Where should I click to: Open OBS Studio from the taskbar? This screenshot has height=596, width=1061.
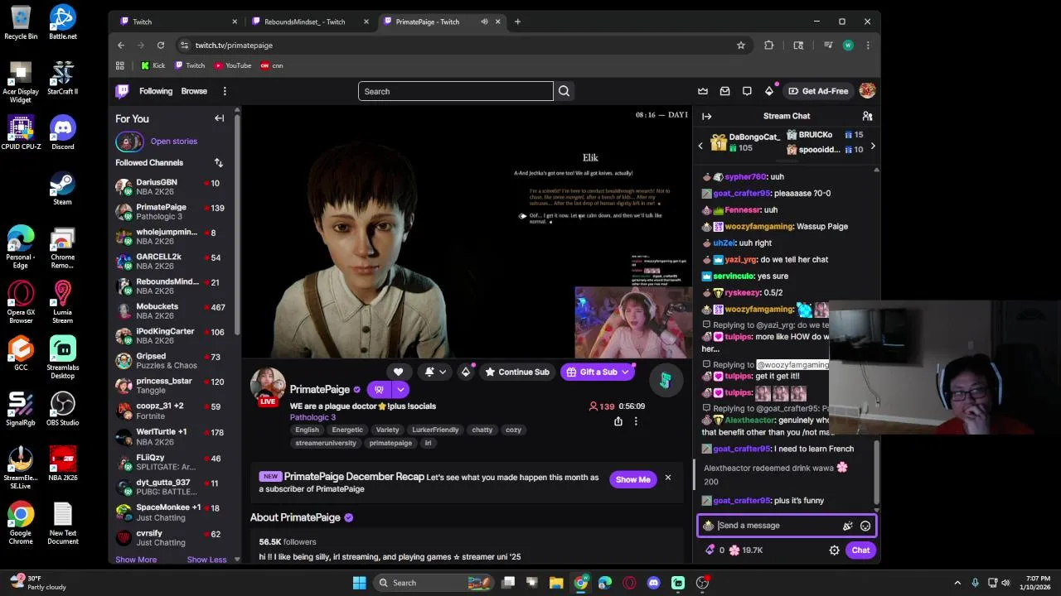tap(702, 583)
